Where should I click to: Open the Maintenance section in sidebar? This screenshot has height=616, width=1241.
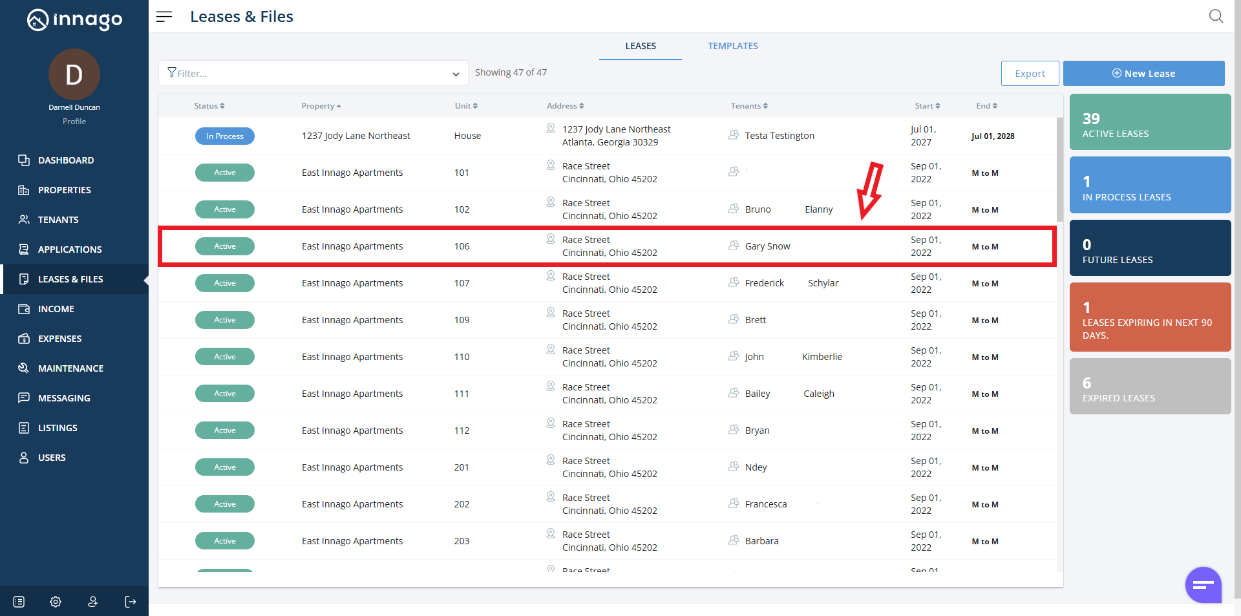70,368
